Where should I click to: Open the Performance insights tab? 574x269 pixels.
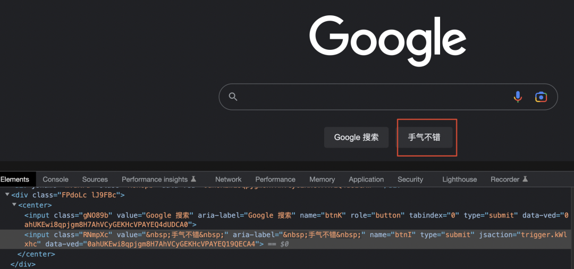click(x=159, y=179)
